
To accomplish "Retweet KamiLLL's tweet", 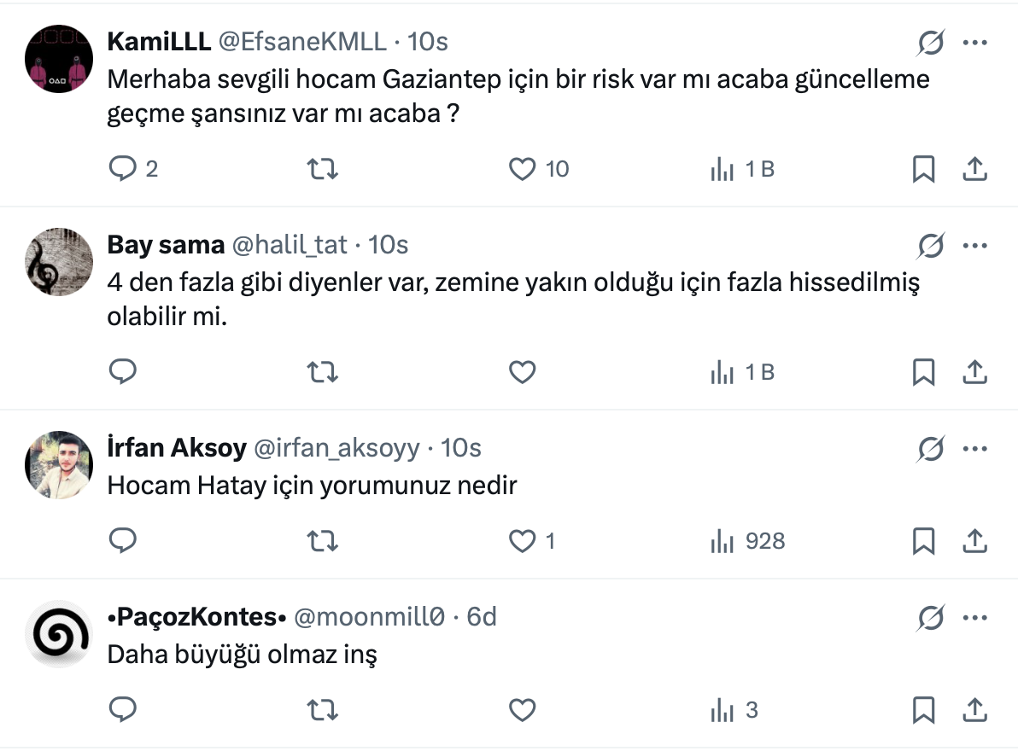I will (322, 169).
